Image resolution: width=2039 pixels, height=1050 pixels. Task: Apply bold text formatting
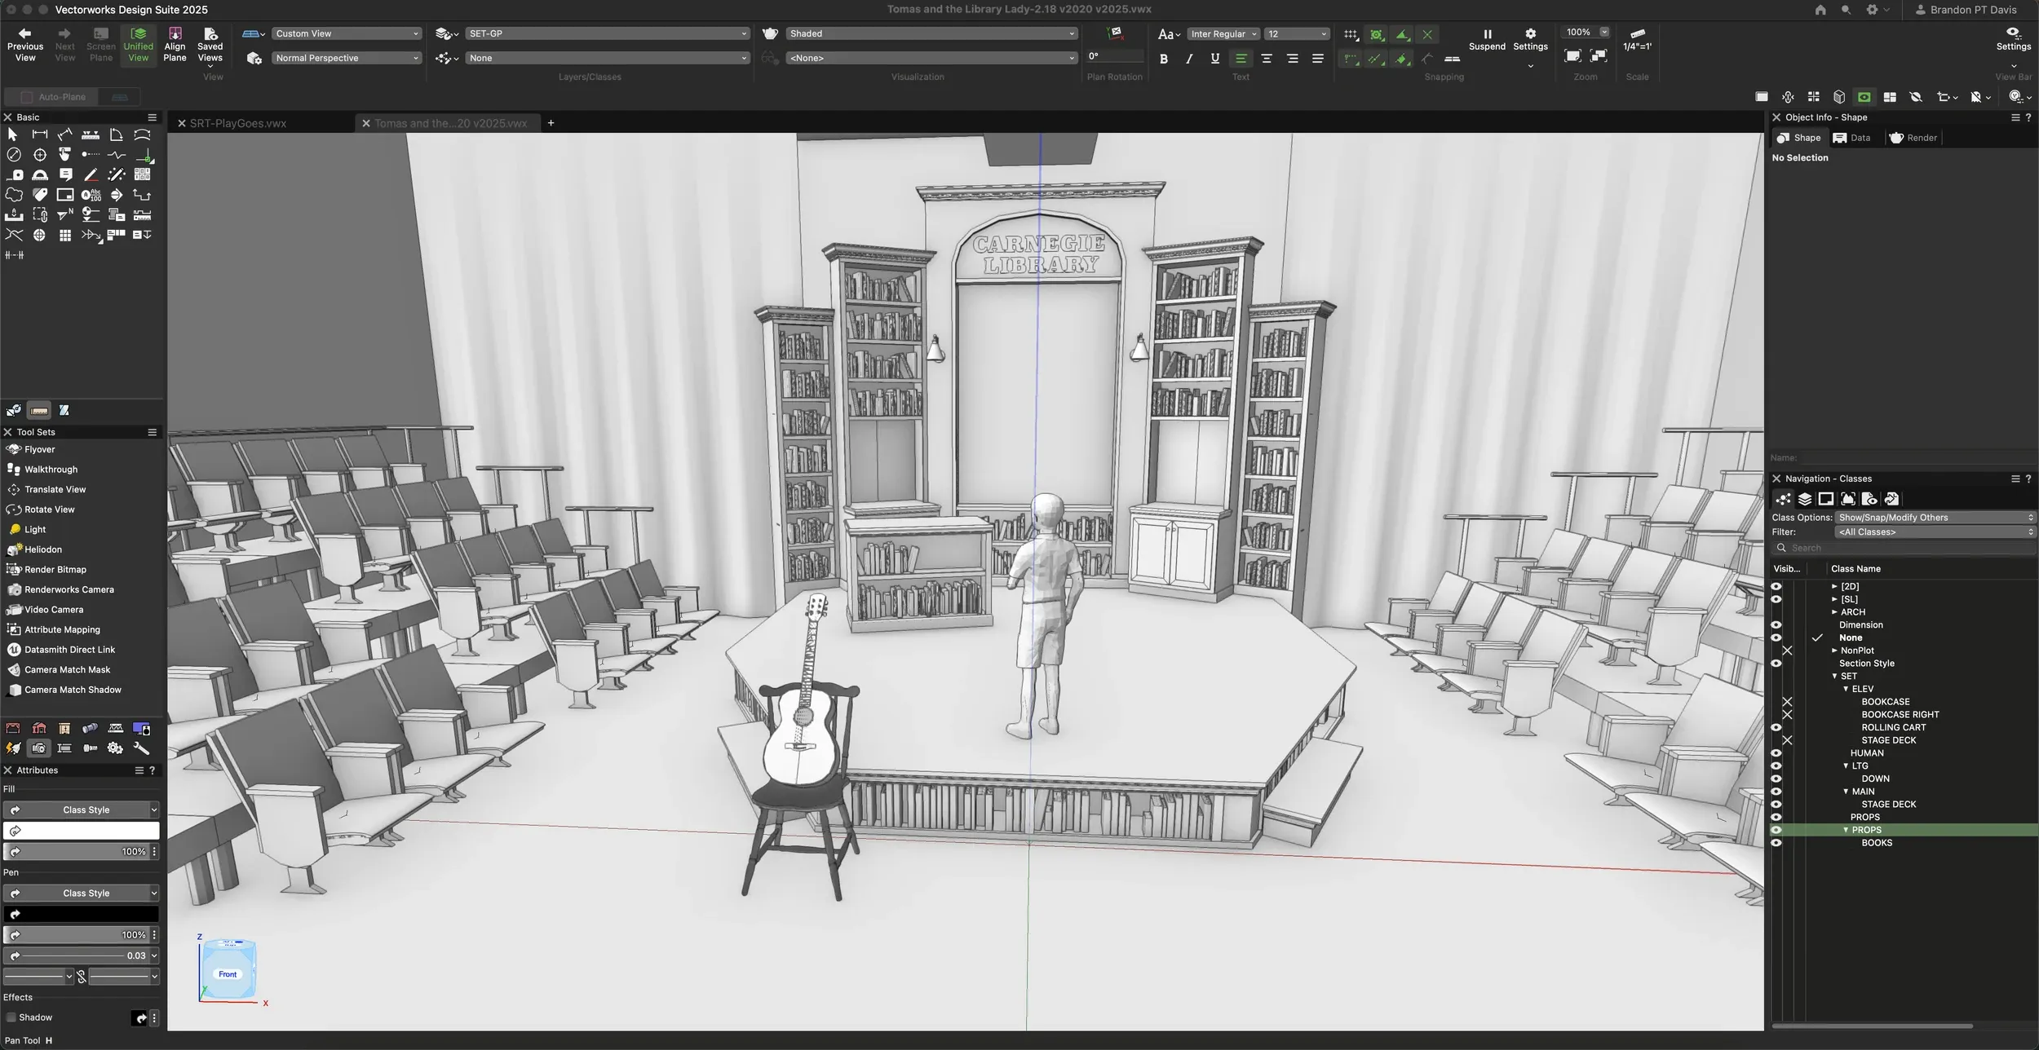pyautogui.click(x=1163, y=58)
